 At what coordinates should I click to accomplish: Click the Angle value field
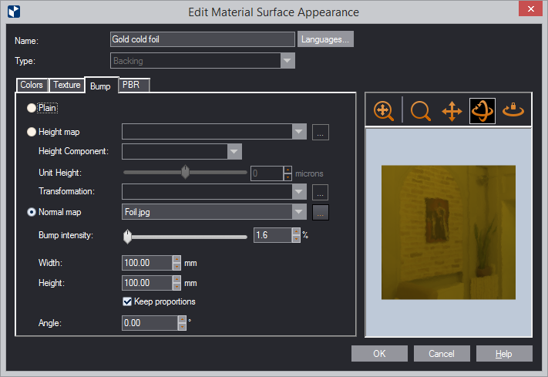pos(150,323)
